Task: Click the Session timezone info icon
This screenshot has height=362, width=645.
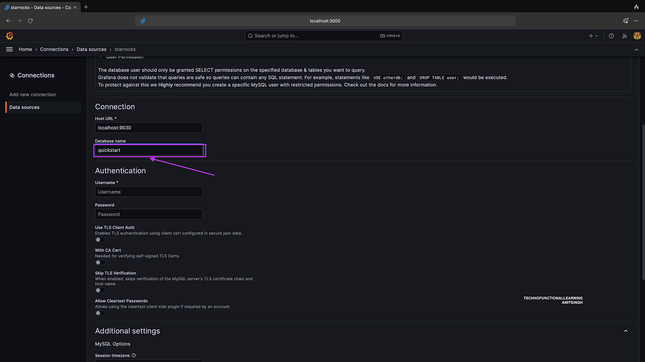Action: 134,356
